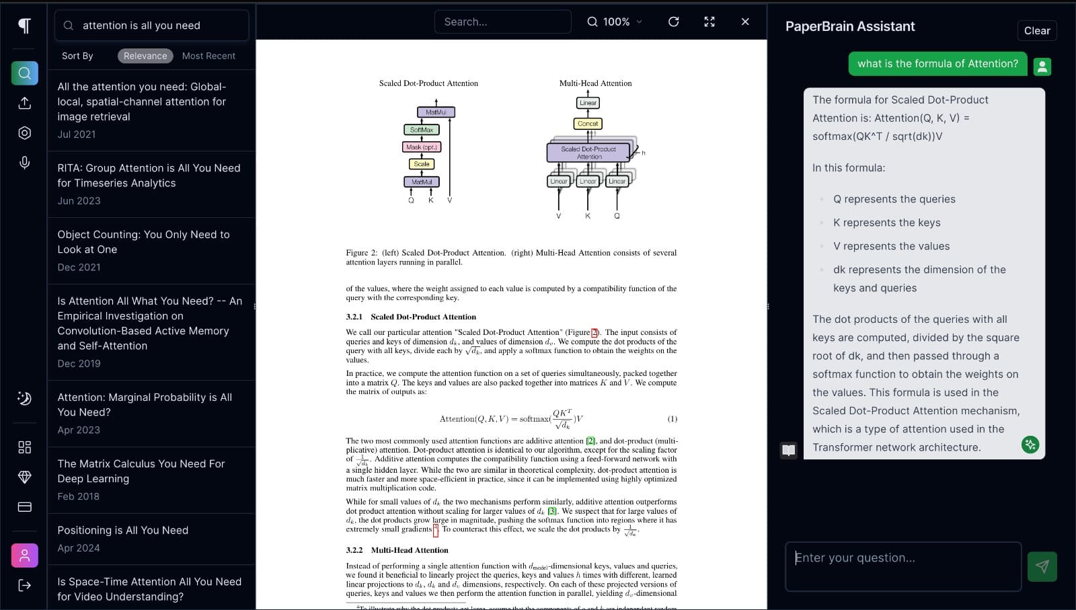
Task: Click the rotate/refresh icon in PDF toolbar
Action: tap(673, 22)
